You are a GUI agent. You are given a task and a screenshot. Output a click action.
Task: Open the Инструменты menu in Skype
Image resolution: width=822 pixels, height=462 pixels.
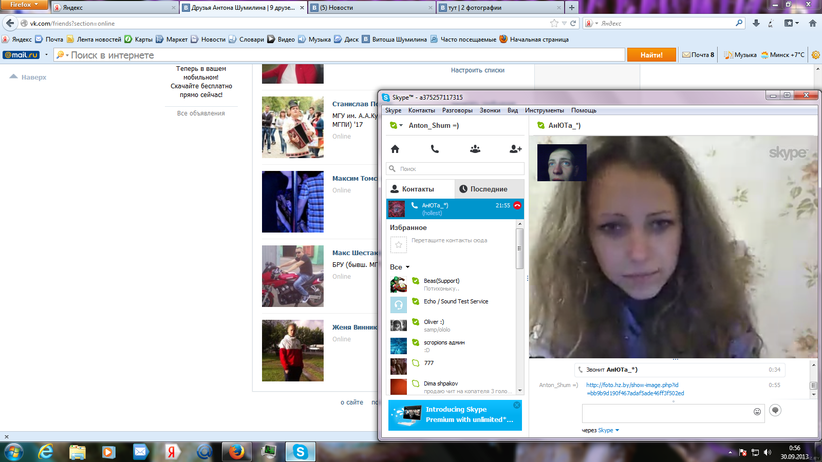[x=544, y=110]
